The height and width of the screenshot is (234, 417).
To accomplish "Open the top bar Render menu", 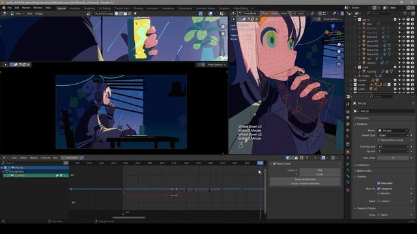I will [26, 8].
